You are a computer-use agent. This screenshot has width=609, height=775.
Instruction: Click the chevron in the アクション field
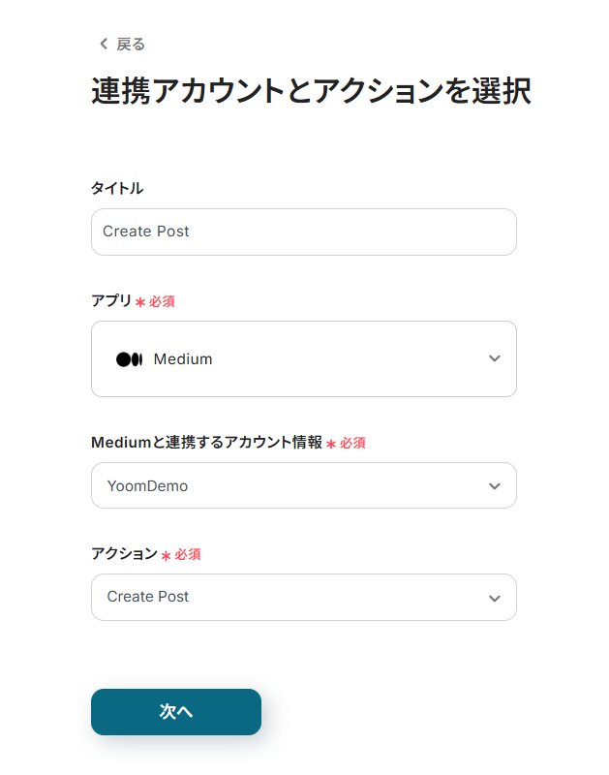(495, 598)
